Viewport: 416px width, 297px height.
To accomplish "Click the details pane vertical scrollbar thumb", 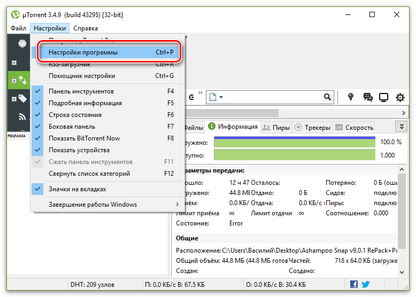I will click(x=402, y=211).
